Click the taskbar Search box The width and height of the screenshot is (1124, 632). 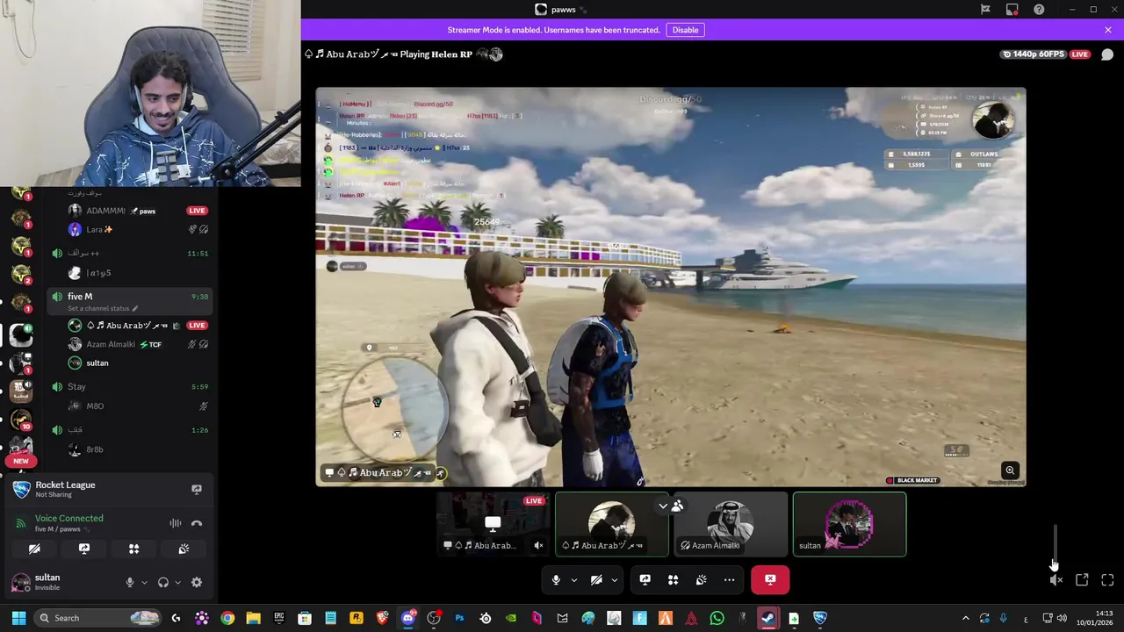click(97, 618)
